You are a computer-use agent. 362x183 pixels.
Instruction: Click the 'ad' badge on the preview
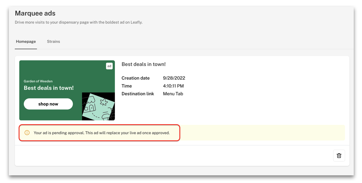point(109,66)
